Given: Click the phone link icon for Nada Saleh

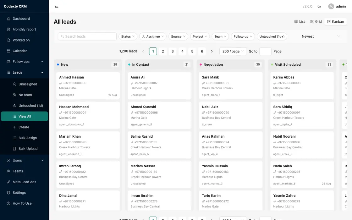Looking at the screenshot, I should tap(275, 172).
